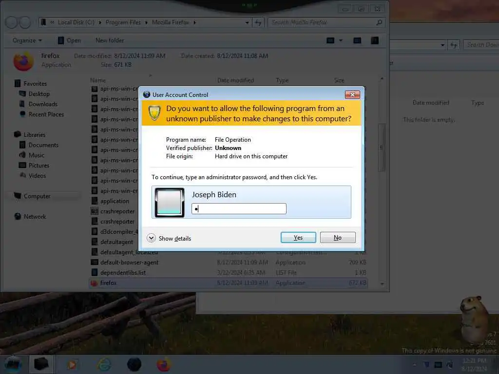Image resolution: width=499 pixels, height=374 pixels.
Task: Sort by Size column header
Action: coord(339,80)
